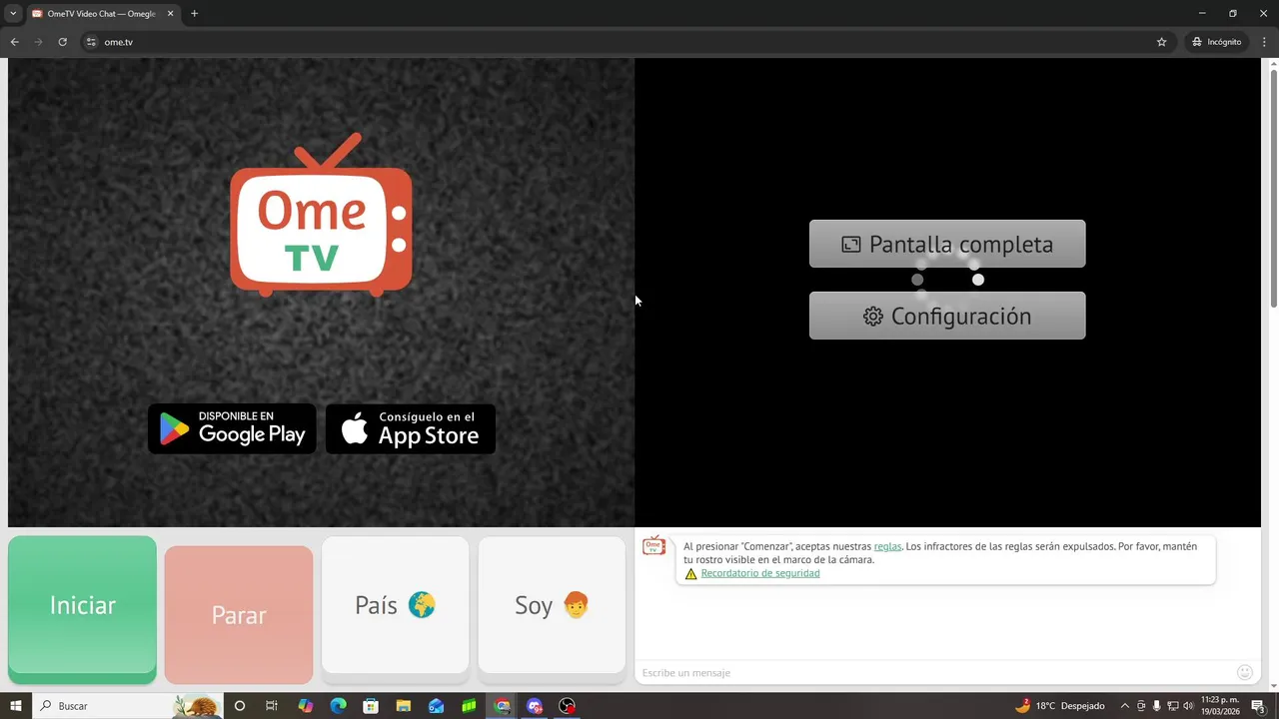
Task: Open a new browser tab
Action: click(x=194, y=14)
